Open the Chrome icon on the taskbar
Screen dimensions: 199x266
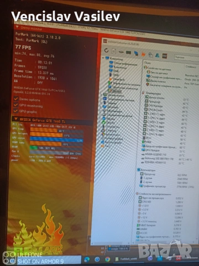click(108, 259)
